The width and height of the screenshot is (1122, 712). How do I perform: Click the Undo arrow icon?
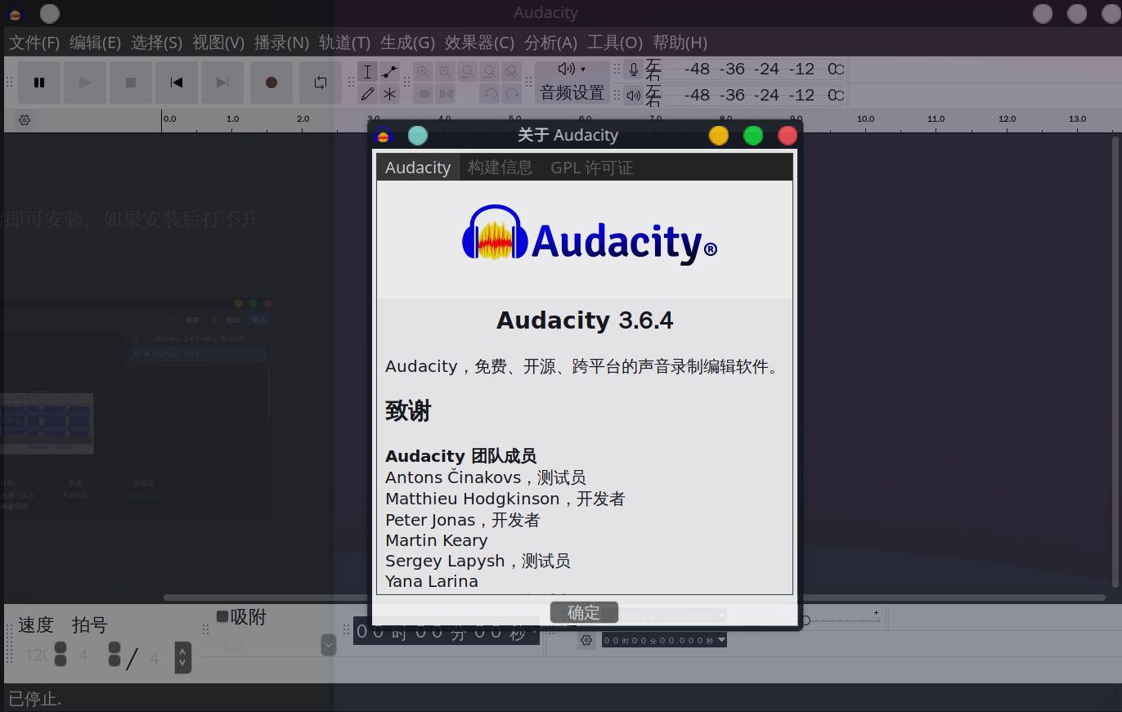pos(490,94)
